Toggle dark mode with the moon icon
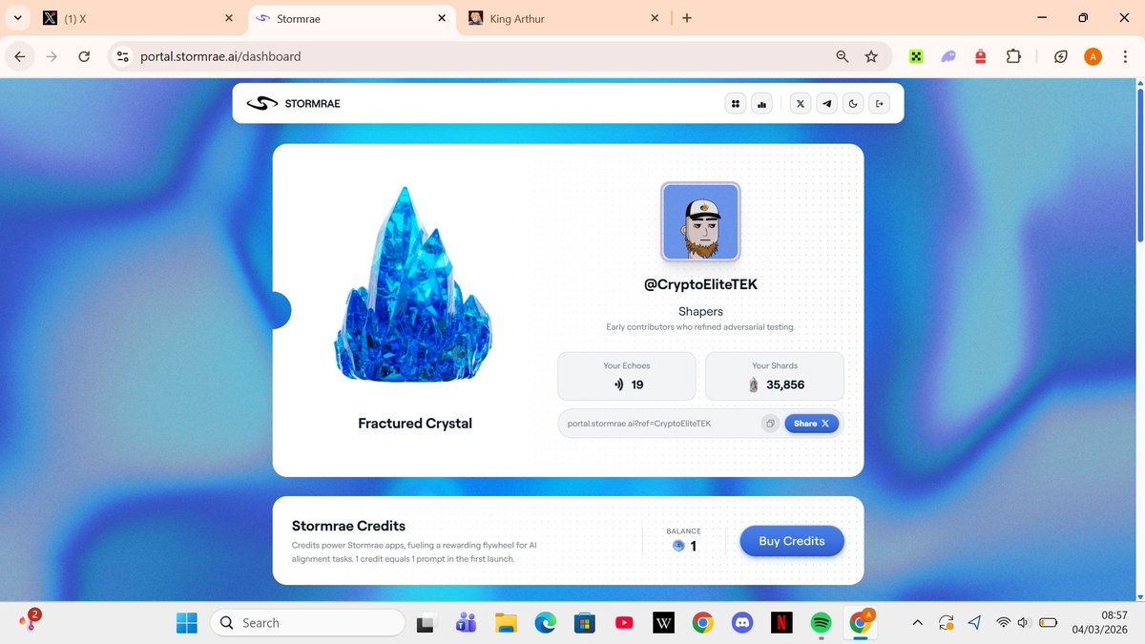The image size is (1145, 644). click(x=853, y=104)
